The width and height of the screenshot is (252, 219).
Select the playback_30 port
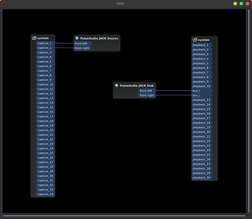[202, 177]
